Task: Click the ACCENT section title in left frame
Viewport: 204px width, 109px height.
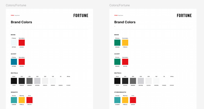Action: (14, 54)
